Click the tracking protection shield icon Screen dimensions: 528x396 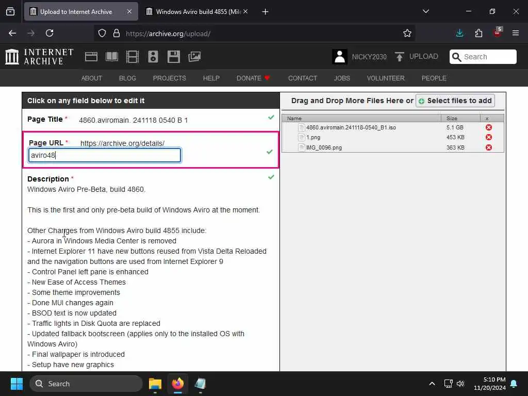pyautogui.click(x=102, y=33)
